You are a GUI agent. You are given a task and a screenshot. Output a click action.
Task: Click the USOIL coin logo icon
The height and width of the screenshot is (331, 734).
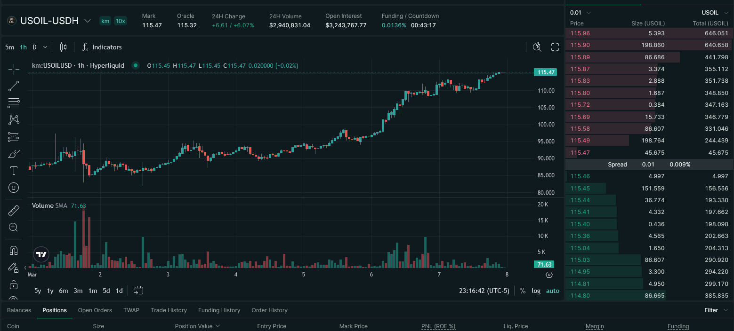[11, 21]
